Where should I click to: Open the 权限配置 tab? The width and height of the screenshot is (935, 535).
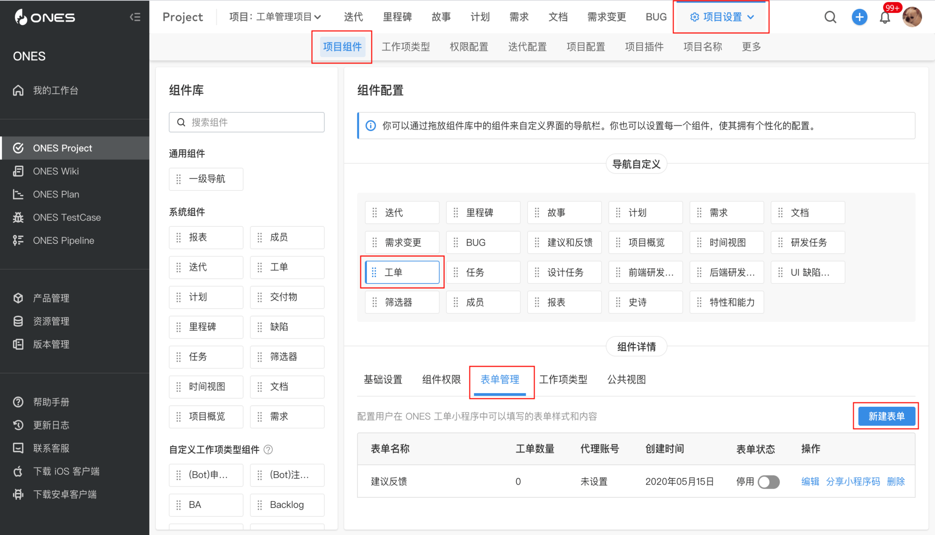pos(469,47)
